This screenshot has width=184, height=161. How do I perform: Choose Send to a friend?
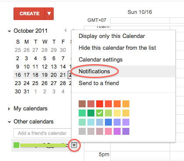(x=99, y=83)
